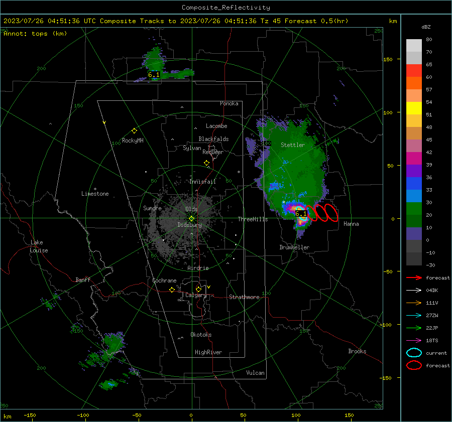Click the green storm cell west of Okotoks
Image resolution: width=452 pixels, height=422 pixels.
pyautogui.click(x=114, y=343)
